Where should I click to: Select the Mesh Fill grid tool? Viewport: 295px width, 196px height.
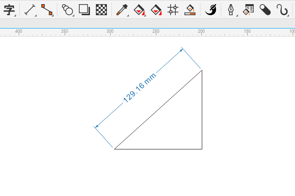pos(173,10)
